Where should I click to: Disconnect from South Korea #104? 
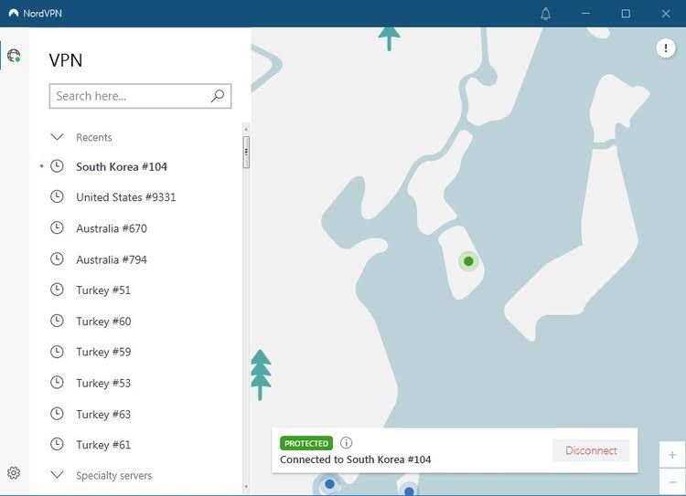[x=591, y=450]
